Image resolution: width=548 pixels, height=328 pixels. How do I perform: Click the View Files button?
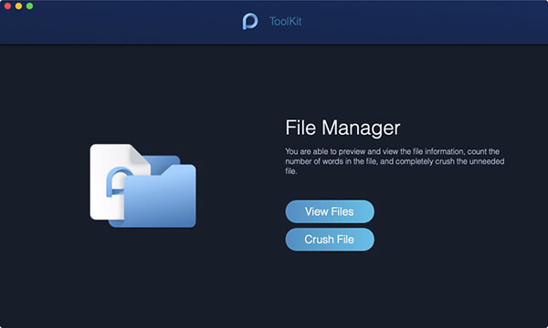pos(330,211)
